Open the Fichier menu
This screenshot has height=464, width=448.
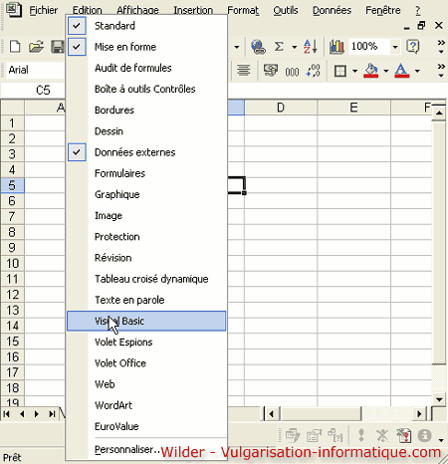point(44,10)
